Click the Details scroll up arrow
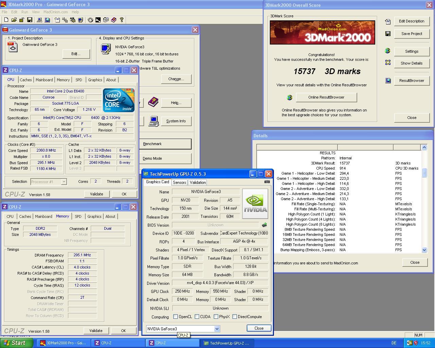The image size is (435, 348). [424, 147]
